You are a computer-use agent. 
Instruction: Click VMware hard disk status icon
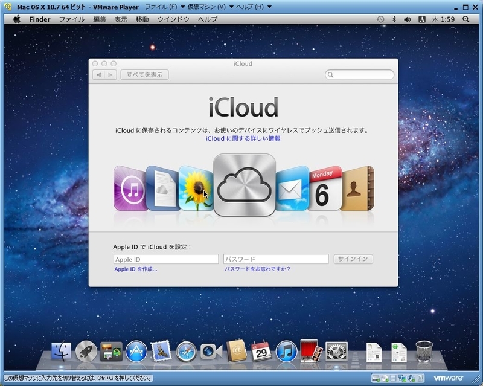[x=375, y=378]
